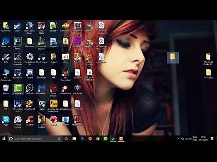
Task: Select the Driver Easy shortcut
Action: click(6, 42)
